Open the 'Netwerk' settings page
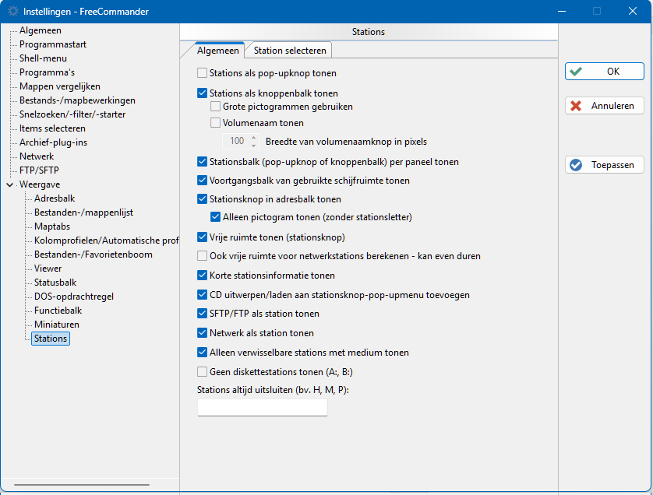 point(37,156)
